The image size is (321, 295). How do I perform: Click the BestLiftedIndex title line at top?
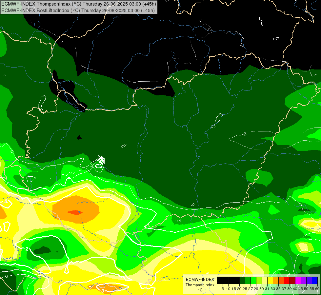pos(78,10)
